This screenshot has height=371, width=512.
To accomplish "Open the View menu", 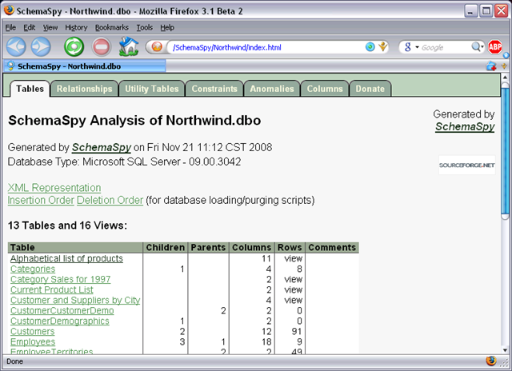I will tap(50, 28).
